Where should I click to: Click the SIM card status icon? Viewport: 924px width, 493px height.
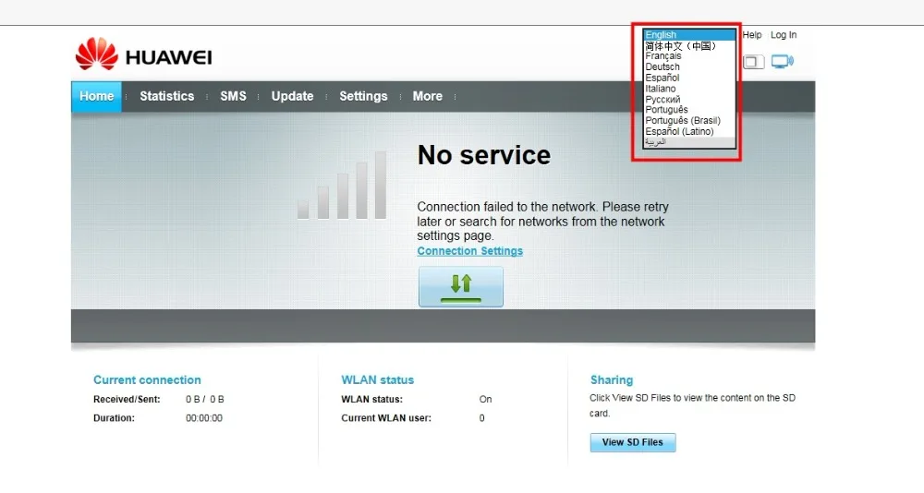point(753,62)
